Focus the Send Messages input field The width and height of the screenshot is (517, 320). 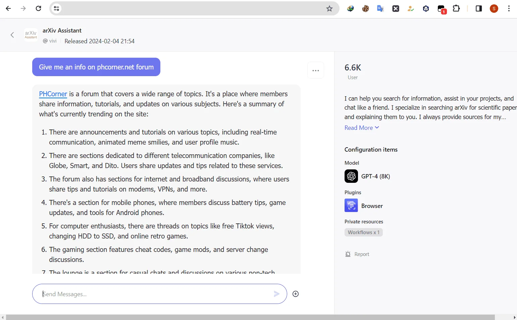[x=160, y=294]
